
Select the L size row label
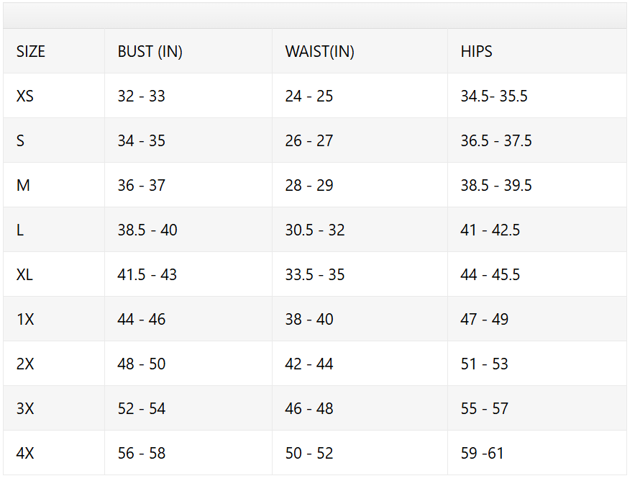20,230
